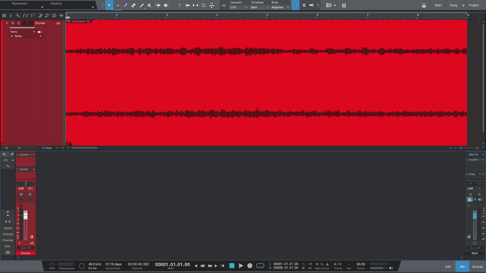This screenshot has height=273, width=486.
Task: Open the Project page button
Action: [x=473, y=5]
